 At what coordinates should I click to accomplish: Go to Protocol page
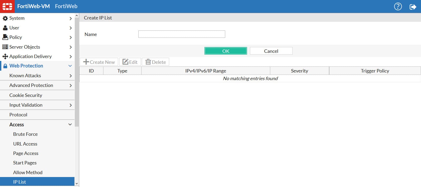[x=37, y=115]
